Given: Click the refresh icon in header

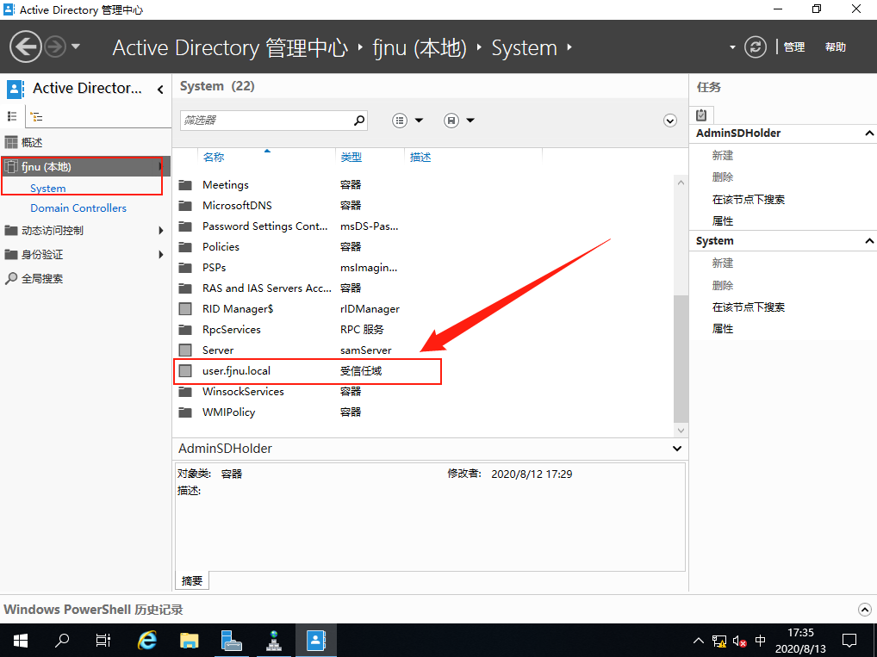Looking at the screenshot, I should click(x=755, y=47).
